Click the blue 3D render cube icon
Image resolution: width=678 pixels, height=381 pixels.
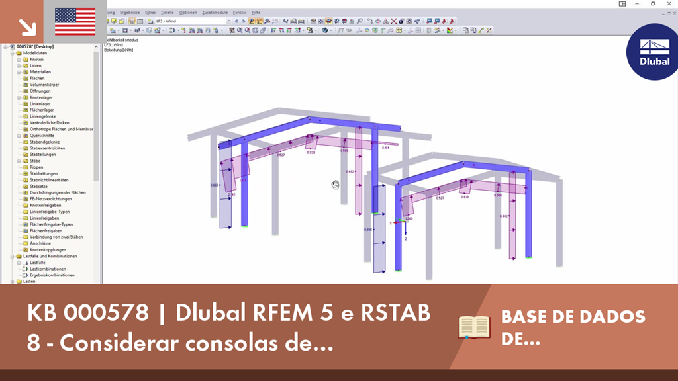326,30
